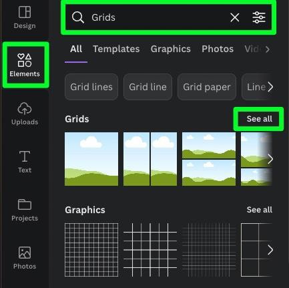Select the Elements sidebar icon
The width and height of the screenshot is (289, 288).
(25, 65)
